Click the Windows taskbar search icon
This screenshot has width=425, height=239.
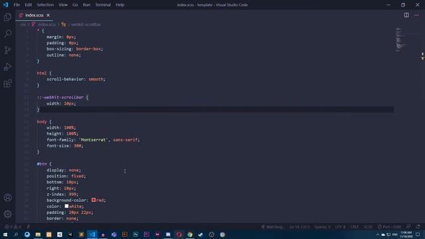tap(16, 234)
